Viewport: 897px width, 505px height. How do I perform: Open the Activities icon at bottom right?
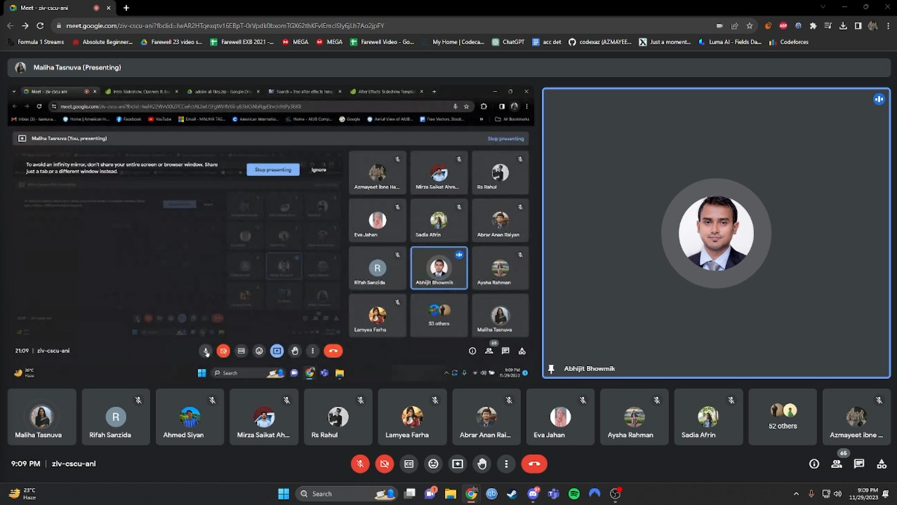tap(881, 464)
